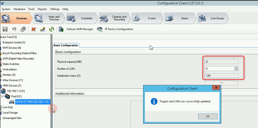Increase the Number of LUNs value
Screen dimensions: 258x128
[x=236, y=68]
